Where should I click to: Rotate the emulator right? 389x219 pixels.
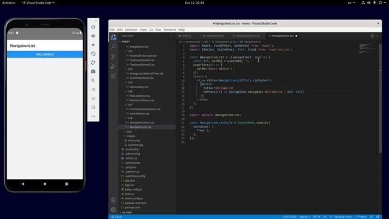point(93,63)
